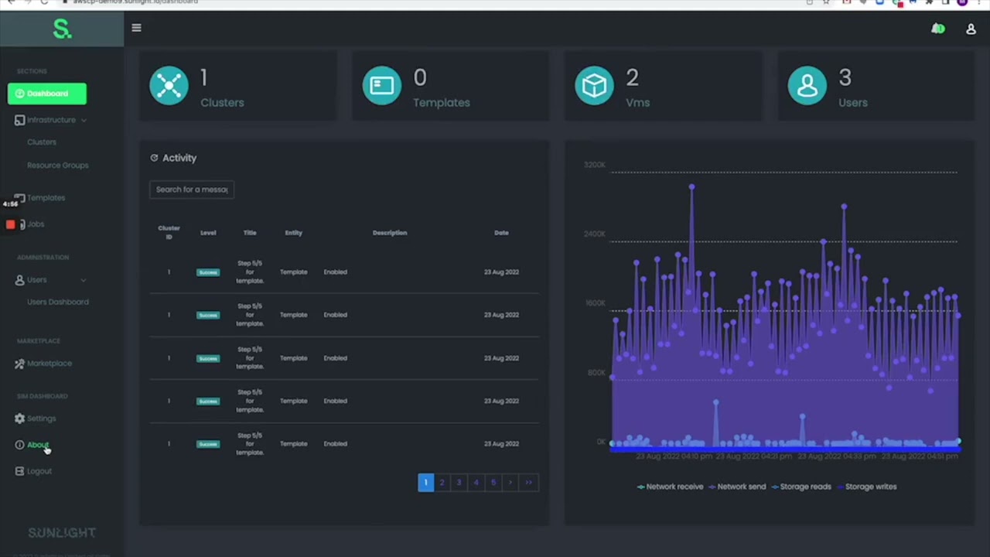Toggle Network receive legend series
The width and height of the screenshot is (990, 557).
coord(670,487)
